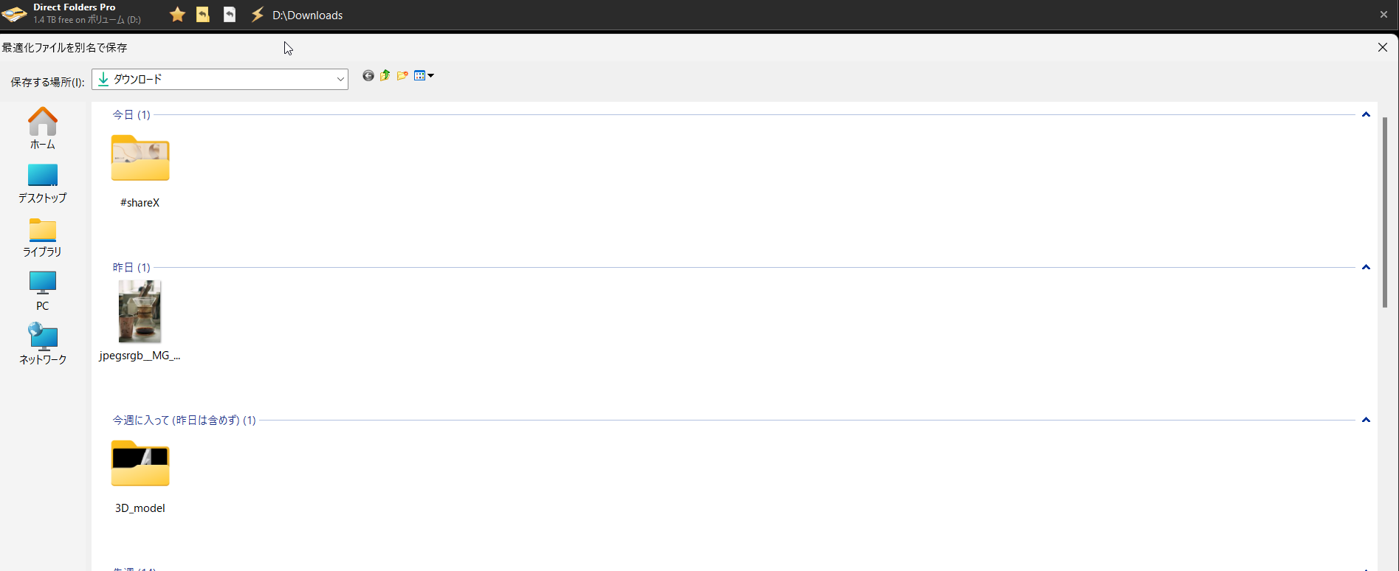Open ネットワーク in the places bar
This screenshot has width=1399, height=571.
(42, 345)
